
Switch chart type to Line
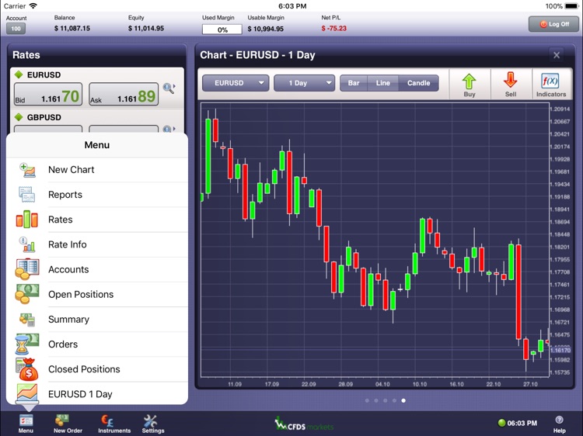tap(382, 83)
